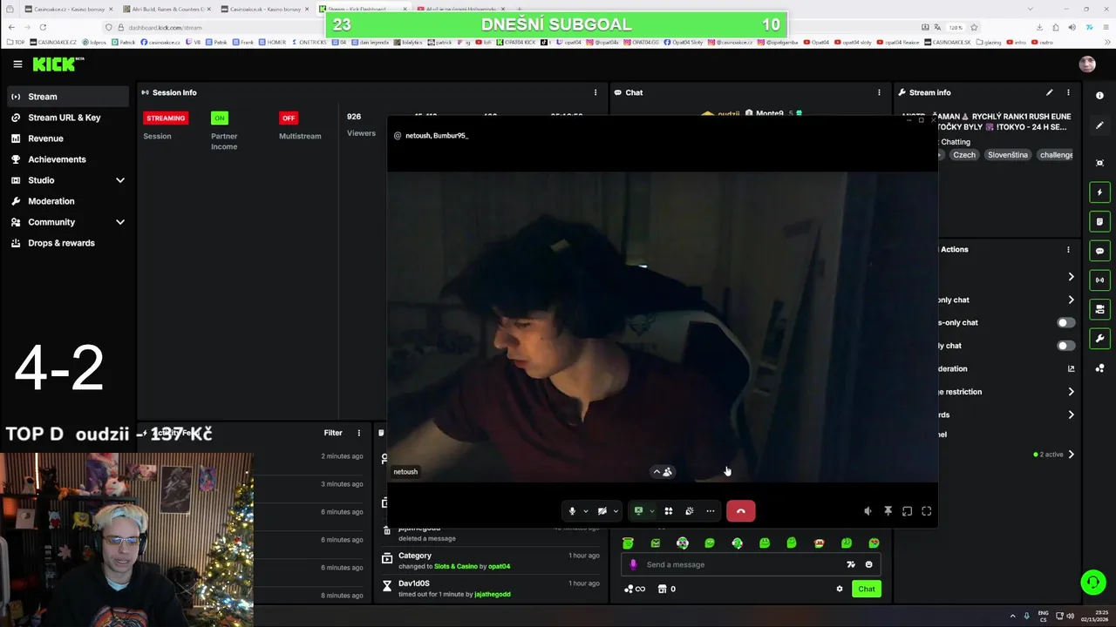Toggle the notes panel icon in right rail

point(1099,222)
